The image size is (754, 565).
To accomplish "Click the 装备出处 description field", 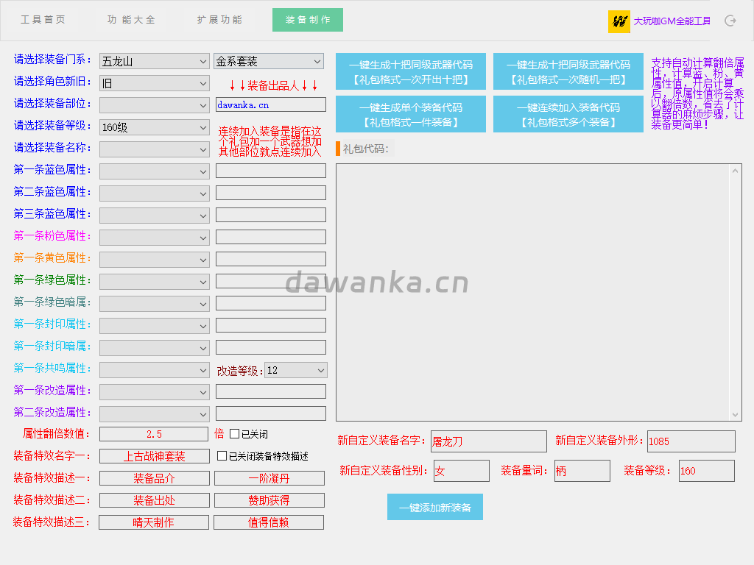I will click(x=155, y=500).
